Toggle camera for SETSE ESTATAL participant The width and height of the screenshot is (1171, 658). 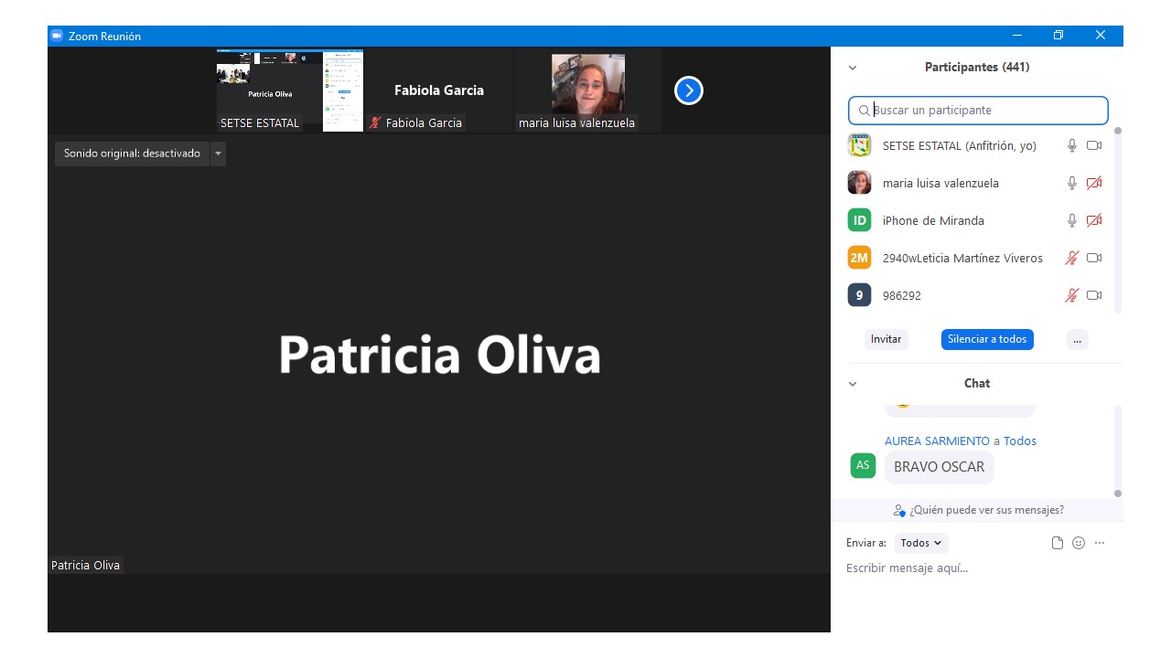click(x=1094, y=145)
